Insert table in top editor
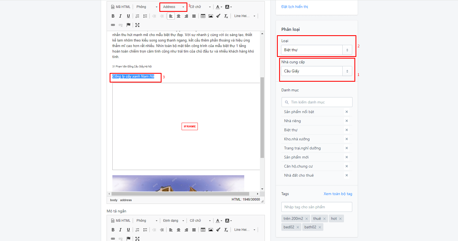The height and width of the screenshot is (241, 458). pos(203,16)
